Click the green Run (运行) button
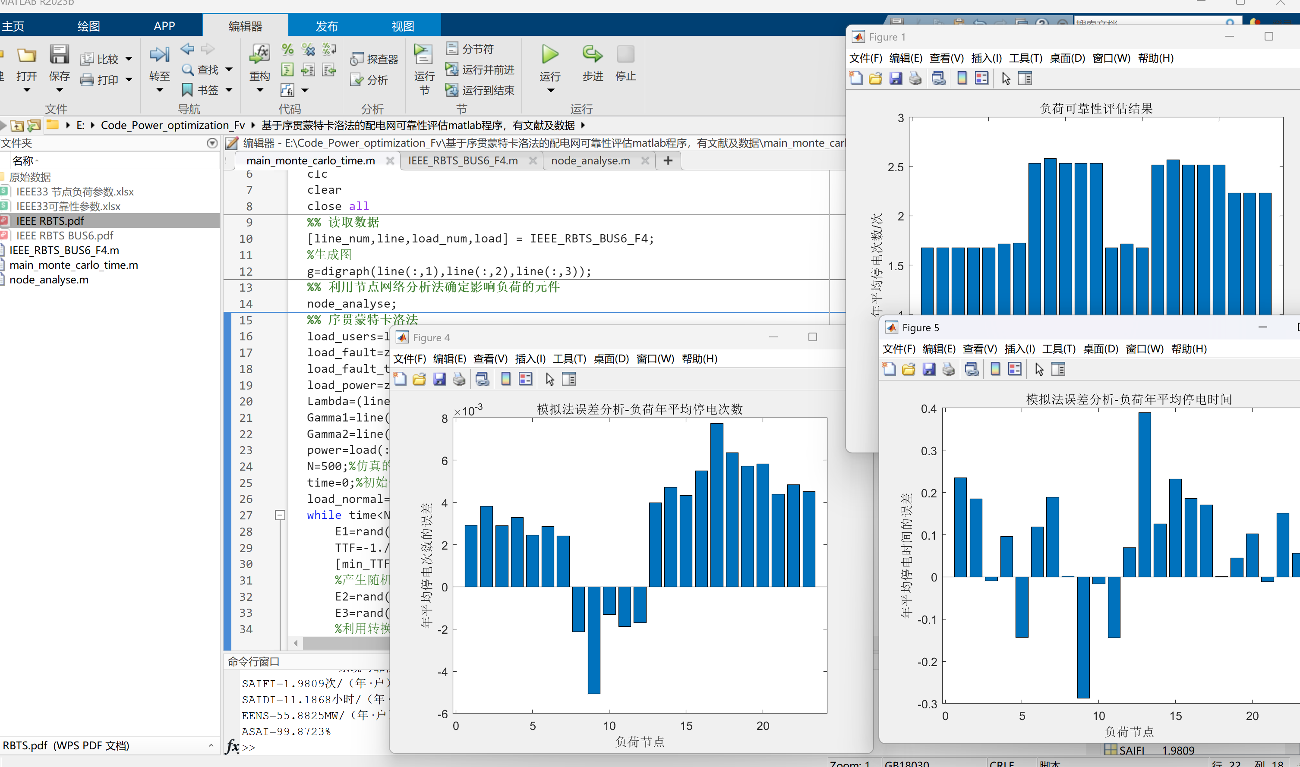The height and width of the screenshot is (767, 1300). tap(550, 55)
